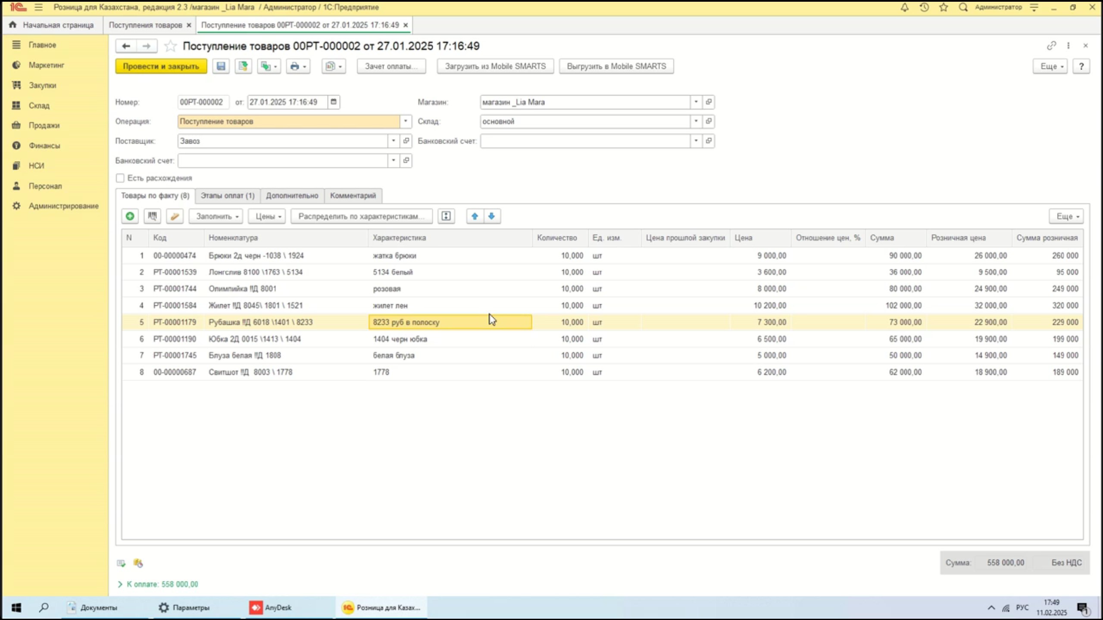The width and height of the screenshot is (1103, 620).
Task: Switch to 'Этапы оплат (1)' tab
Action: (227, 196)
